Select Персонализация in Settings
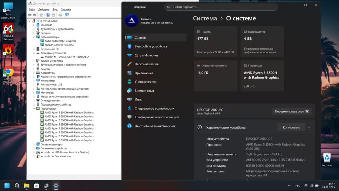This screenshot has width=339, height=191. tap(156, 64)
